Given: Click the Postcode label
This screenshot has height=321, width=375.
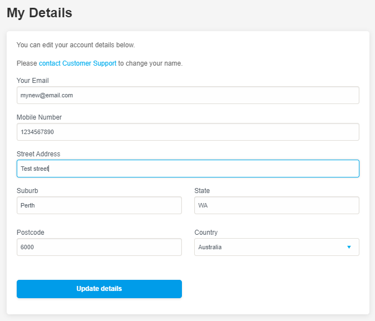Looking at the screenshot, I should [x=31, y=233].
